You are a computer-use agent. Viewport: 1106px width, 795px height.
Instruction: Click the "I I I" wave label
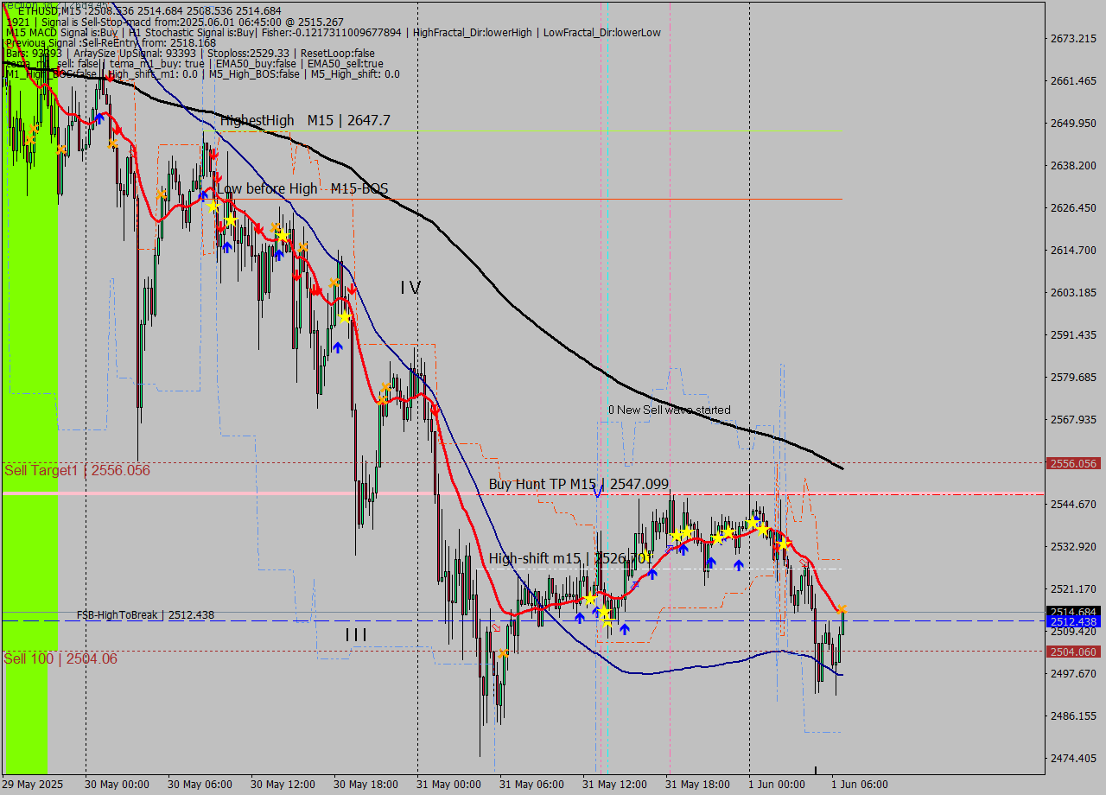[356, 635]
